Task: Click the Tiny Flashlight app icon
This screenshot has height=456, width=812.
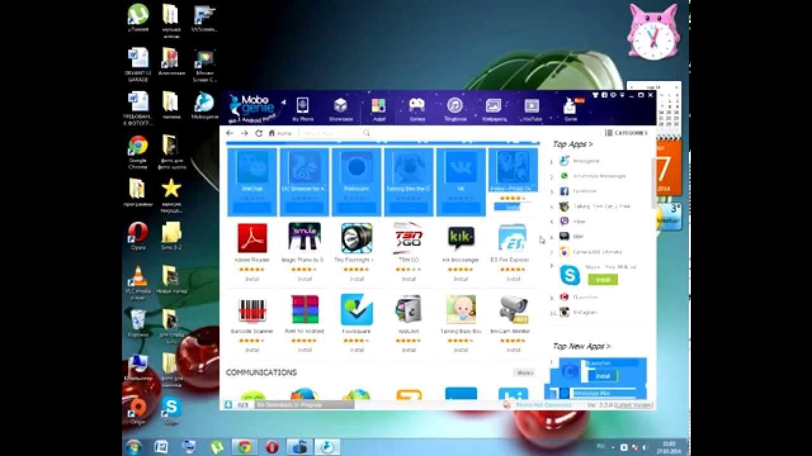Action: tap(357, 237)
